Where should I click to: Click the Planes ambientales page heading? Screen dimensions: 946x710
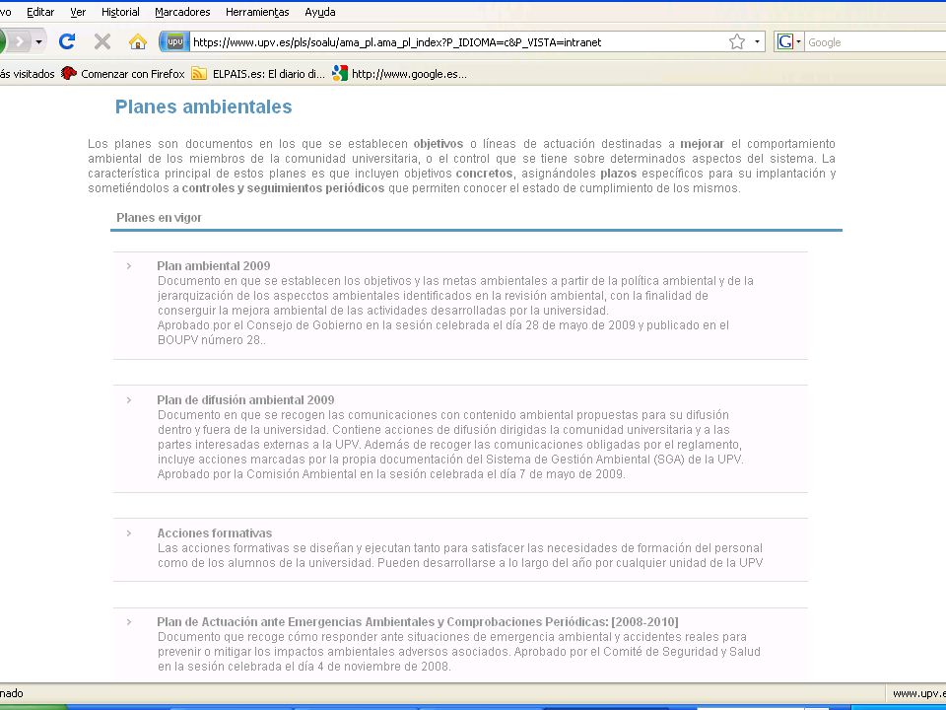click(x=203, y=106)
